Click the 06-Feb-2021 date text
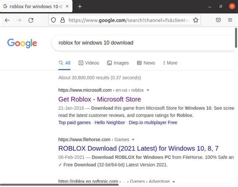 (71, 157)
